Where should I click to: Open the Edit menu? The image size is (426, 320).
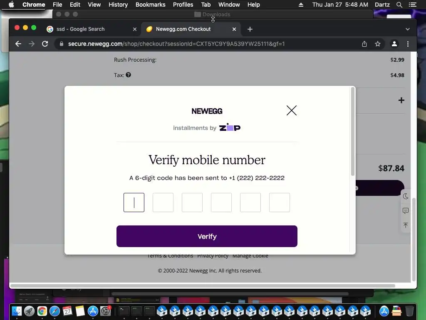(75, 5)
